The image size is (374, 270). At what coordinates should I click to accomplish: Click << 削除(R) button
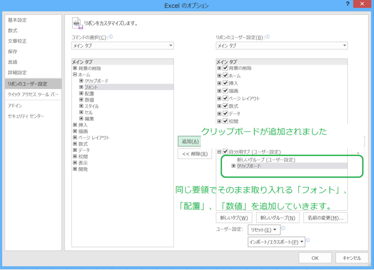[x=195, y=154]
